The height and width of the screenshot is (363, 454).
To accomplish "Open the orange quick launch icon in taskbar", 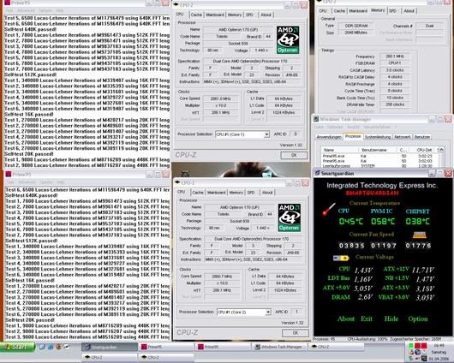I will [58, 347].
